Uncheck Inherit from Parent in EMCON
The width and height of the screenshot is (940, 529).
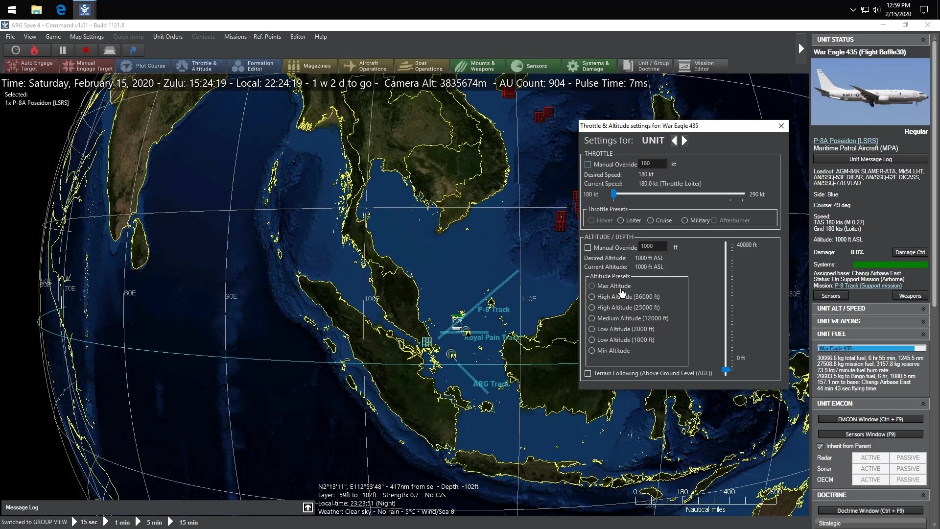[x=821, y=446]
